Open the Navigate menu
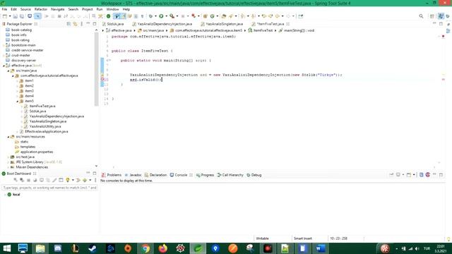This screenshot has width=452, height=254. (58, 9)
